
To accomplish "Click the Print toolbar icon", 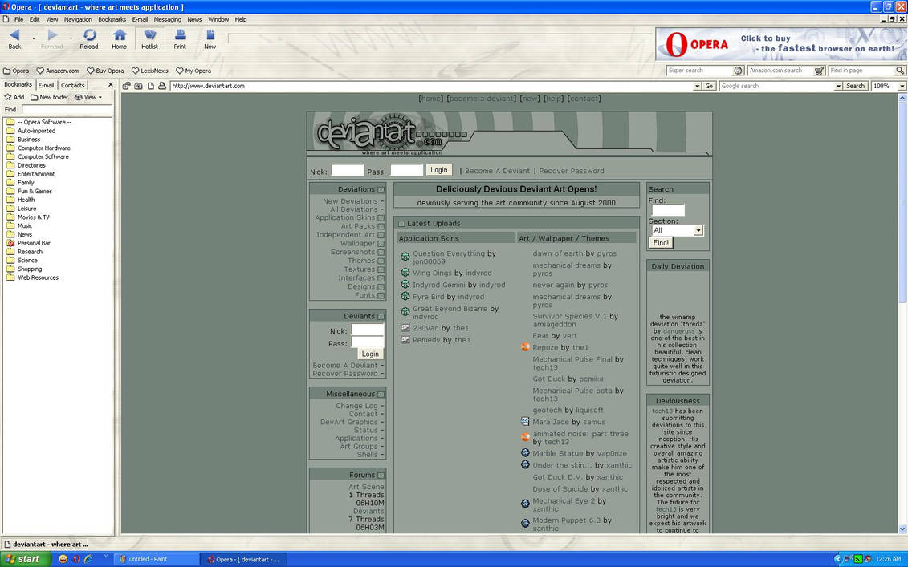I will click(x=180, y=38).
